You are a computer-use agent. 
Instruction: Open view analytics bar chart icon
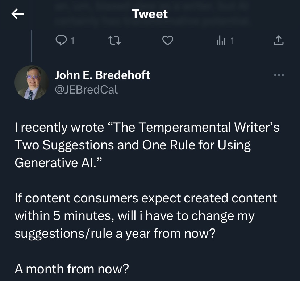coord(221,41)
